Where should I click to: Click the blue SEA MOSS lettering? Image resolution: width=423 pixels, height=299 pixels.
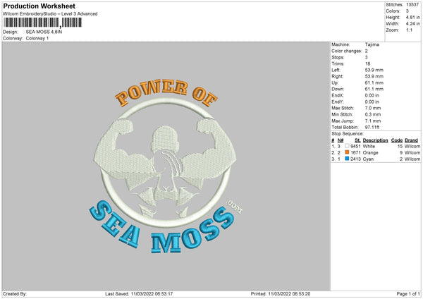click(162, 226)
